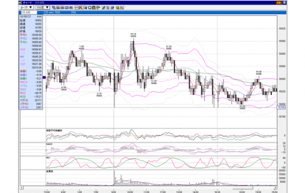Open the ローソク chart type dropdown
Screen dimensions: 305x193
coord(26,8)
